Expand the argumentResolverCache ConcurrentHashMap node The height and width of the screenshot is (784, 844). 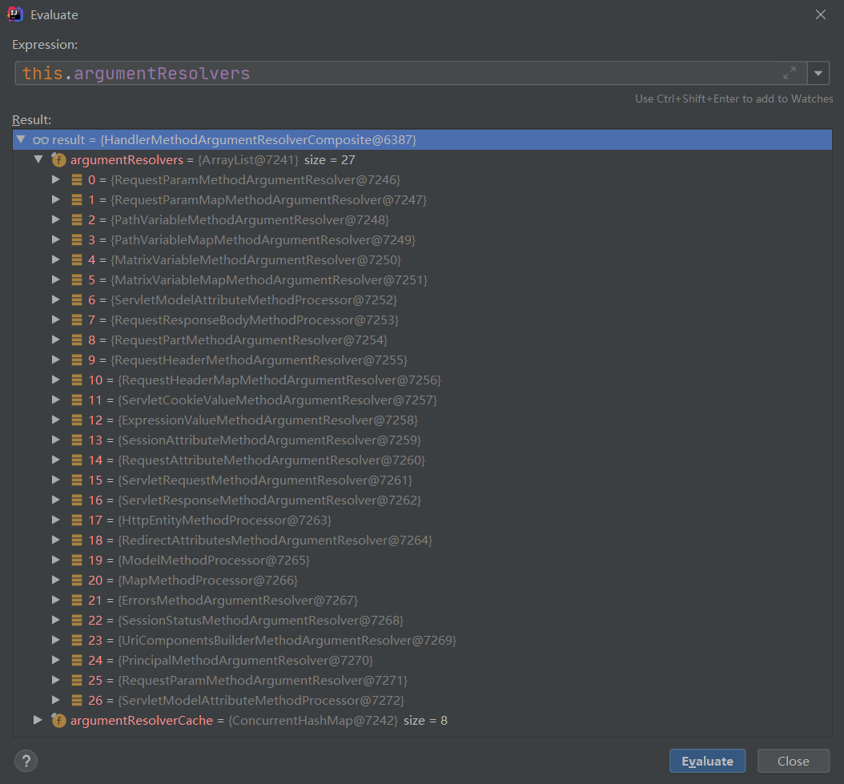(x=37, y=720)
